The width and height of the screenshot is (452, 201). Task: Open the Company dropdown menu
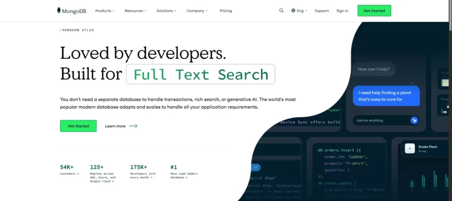point(197,11)
